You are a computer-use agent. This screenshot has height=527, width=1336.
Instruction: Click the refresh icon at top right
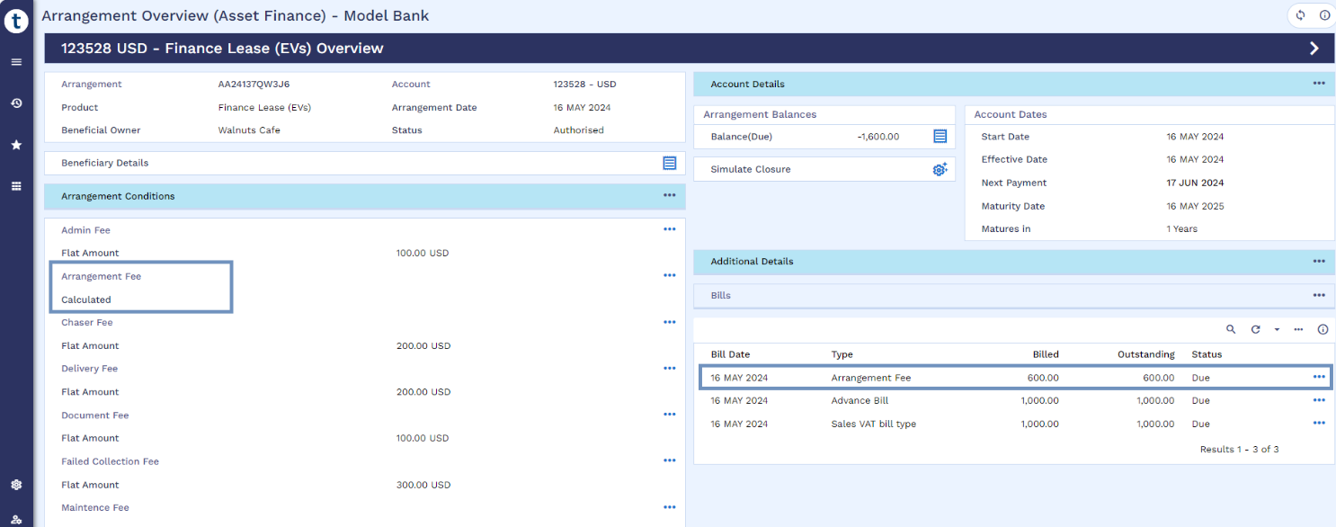[1300, 15]
